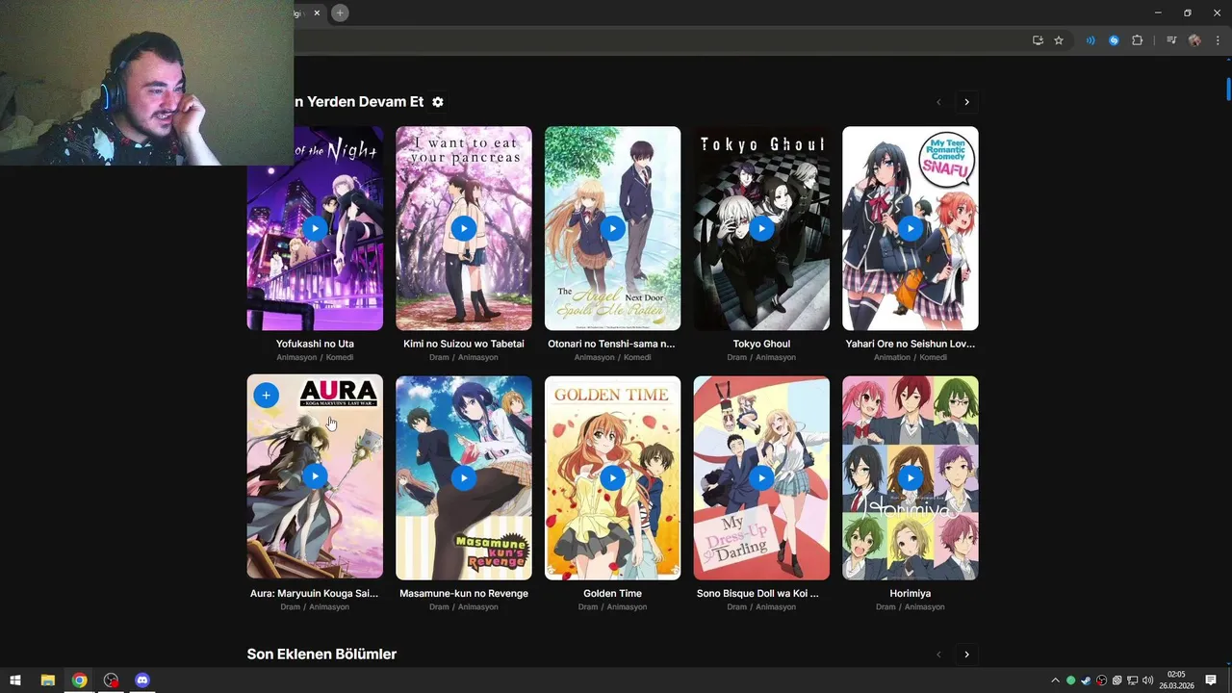
Task: Open the clock showing 02:05
Action: pyautogui.click(x=1176, y=680)
